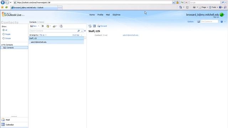Click the security lock icon in address bar
Screen dimensions: 228x128
pyautogui.click(x=177, y=2)
